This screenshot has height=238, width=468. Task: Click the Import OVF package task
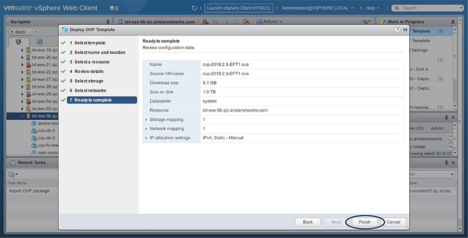tap(29, 191)
